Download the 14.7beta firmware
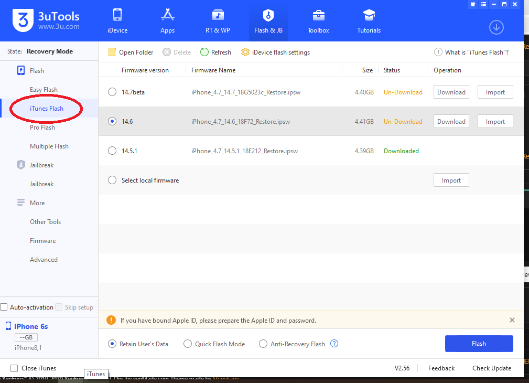This screenshot has height=383, width=529. pyautogui.click(x=451, y=92)
